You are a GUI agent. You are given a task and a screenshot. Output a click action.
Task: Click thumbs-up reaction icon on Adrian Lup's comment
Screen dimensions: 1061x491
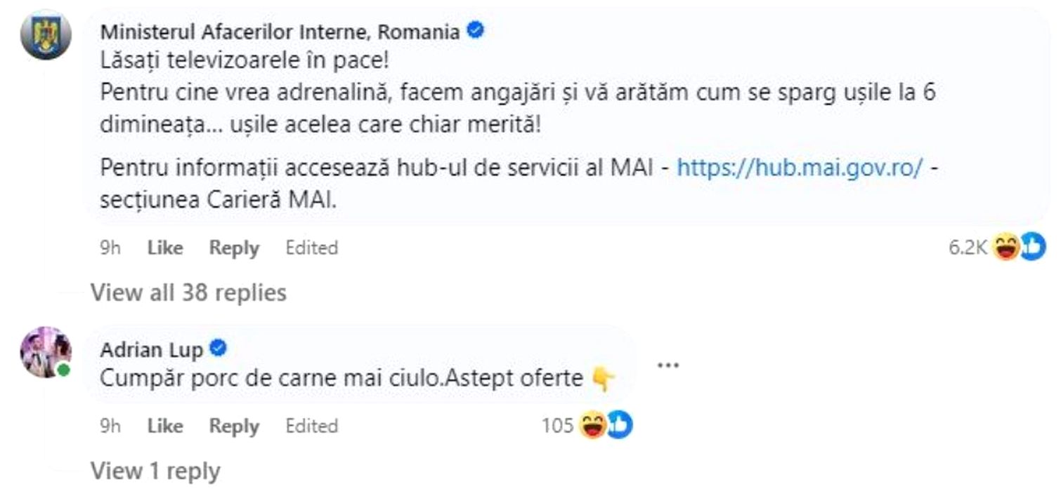coord(618,426)
